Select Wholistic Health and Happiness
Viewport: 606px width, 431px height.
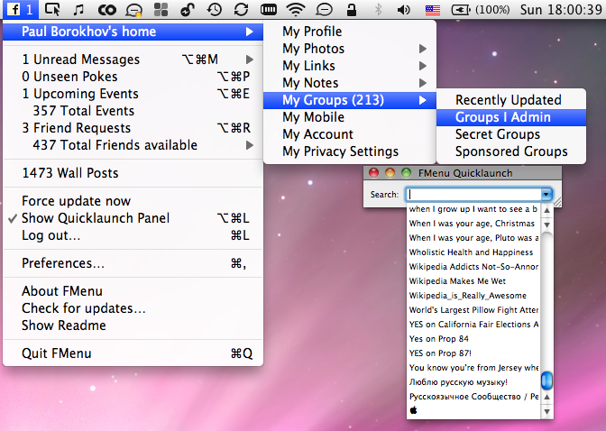[473, 252]
